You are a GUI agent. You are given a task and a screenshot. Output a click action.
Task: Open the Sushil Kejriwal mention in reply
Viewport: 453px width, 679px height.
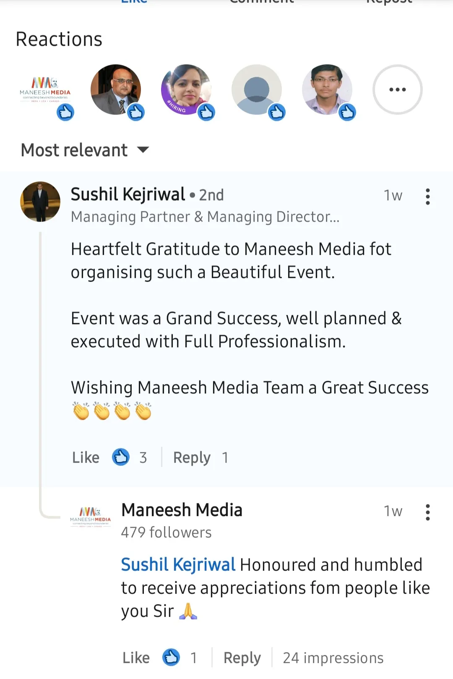(178, 565)
